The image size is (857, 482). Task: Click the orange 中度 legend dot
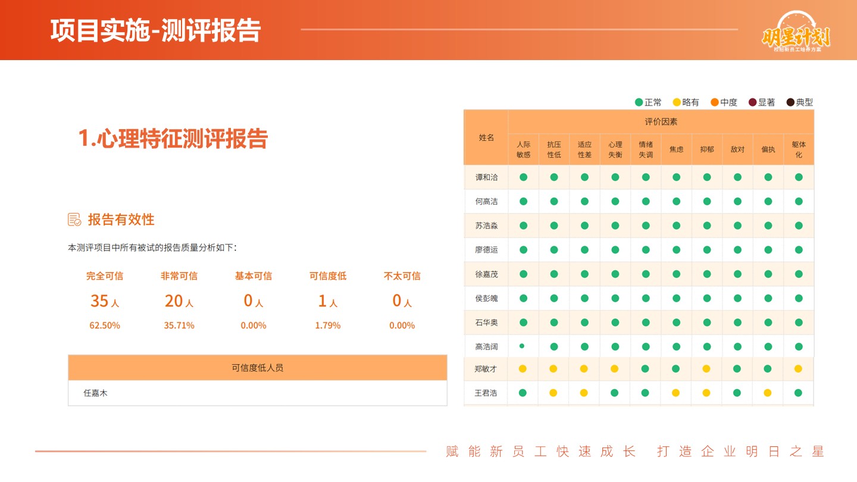click(x=715, y=102)
